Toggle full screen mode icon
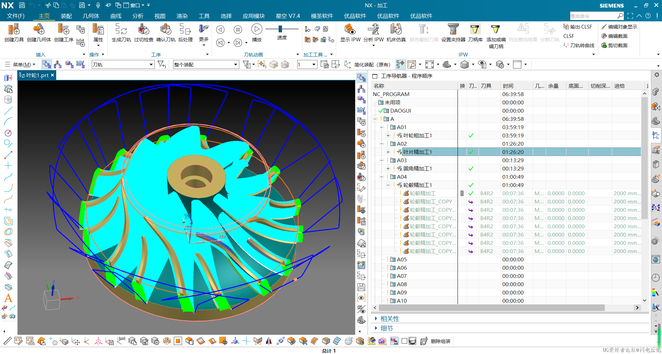 pyautogui.click(x=630, y=16)
